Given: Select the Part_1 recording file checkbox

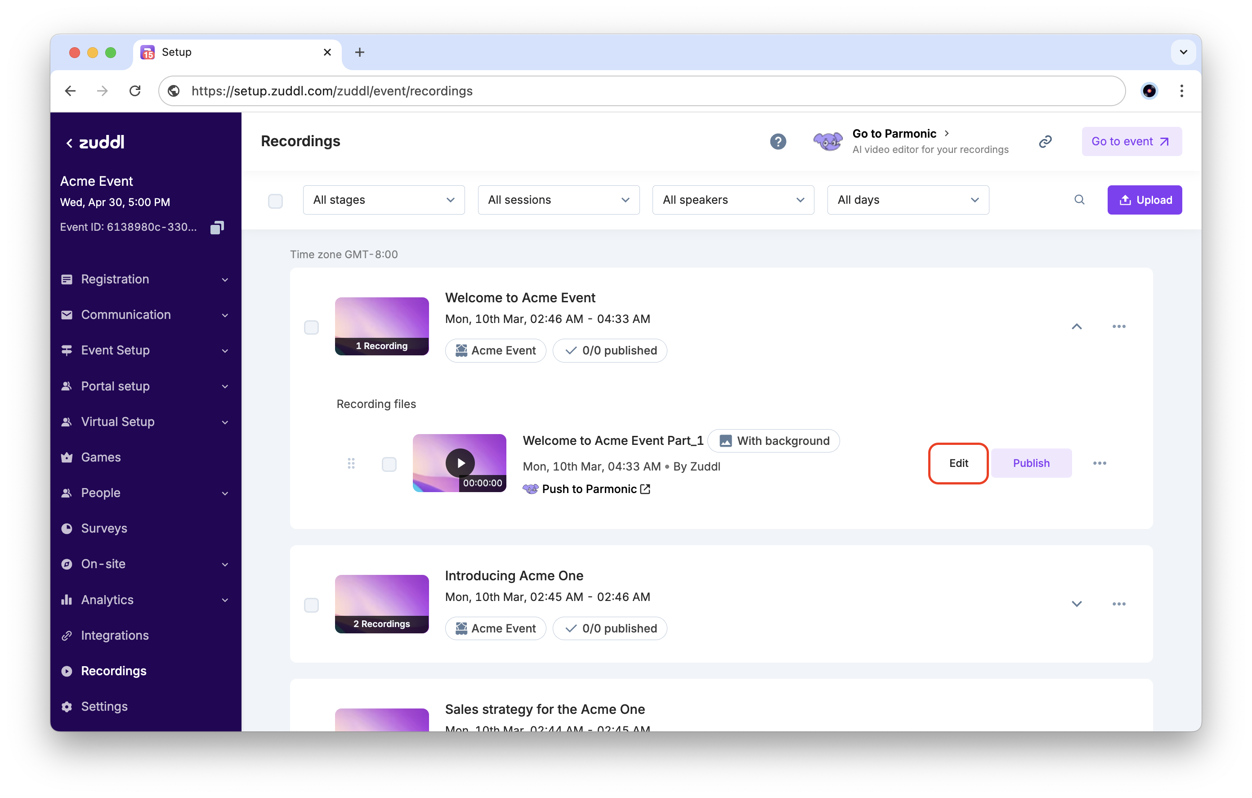Looking at the screenshot, I should [389, 464].
